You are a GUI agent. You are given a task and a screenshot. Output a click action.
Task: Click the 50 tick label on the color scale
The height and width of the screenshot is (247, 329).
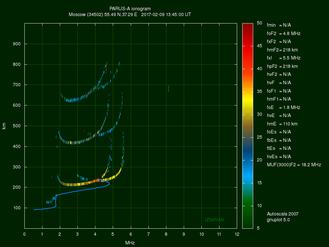click(260, 23)
